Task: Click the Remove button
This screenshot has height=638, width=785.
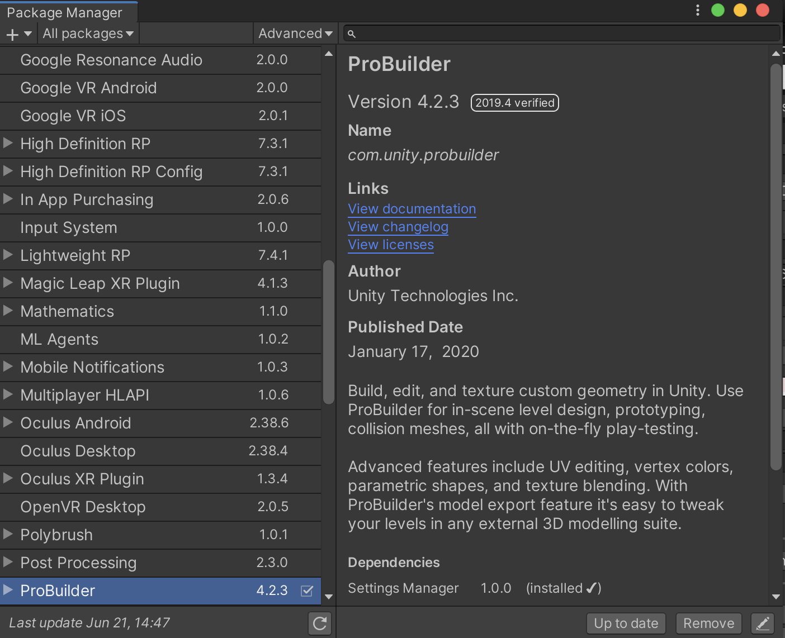Action: click(708, 623)
